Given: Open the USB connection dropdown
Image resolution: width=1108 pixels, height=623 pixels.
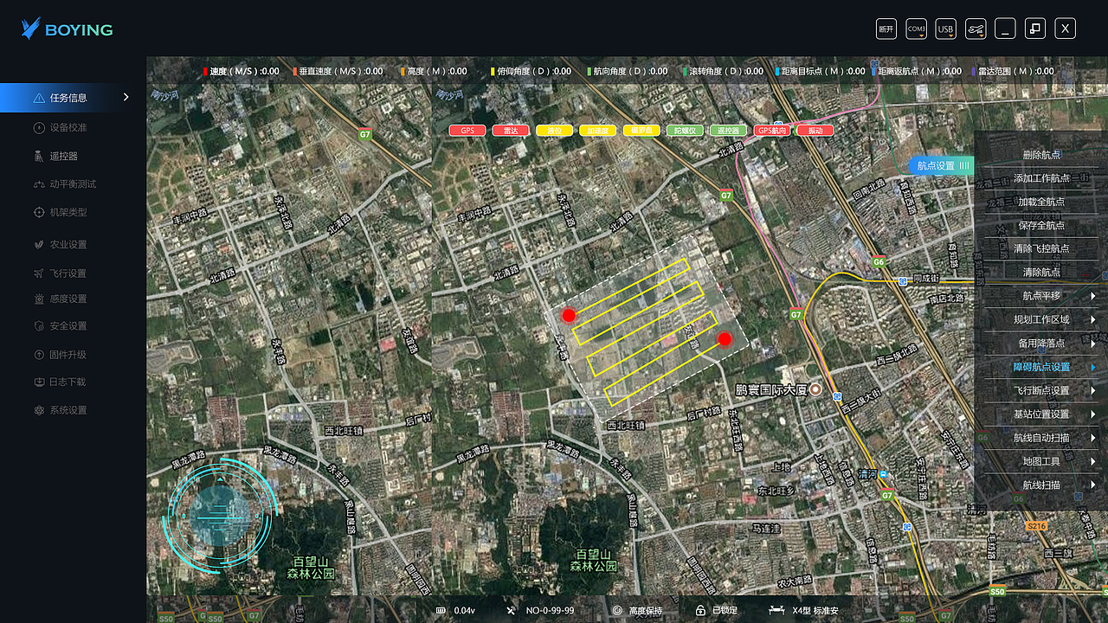Looking at the screenshot, I should (x=945, y=29).
